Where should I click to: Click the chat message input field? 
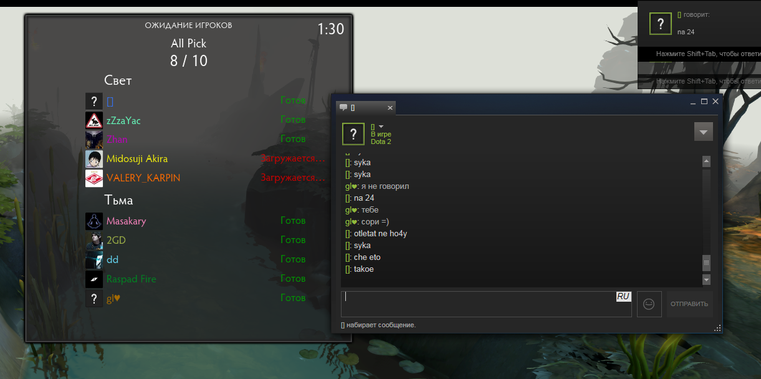click(486, 304)
